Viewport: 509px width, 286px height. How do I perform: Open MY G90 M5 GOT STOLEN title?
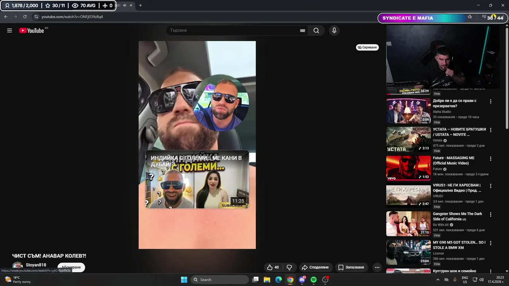pos(459,245)
